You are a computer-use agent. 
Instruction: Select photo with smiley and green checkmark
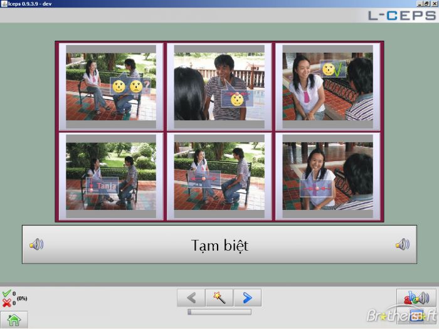327,86
